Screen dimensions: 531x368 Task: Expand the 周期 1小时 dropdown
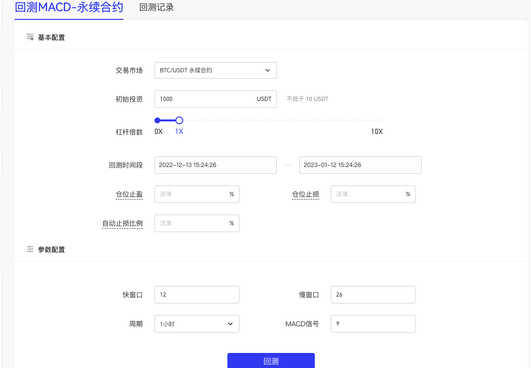(x=197, y=324)
